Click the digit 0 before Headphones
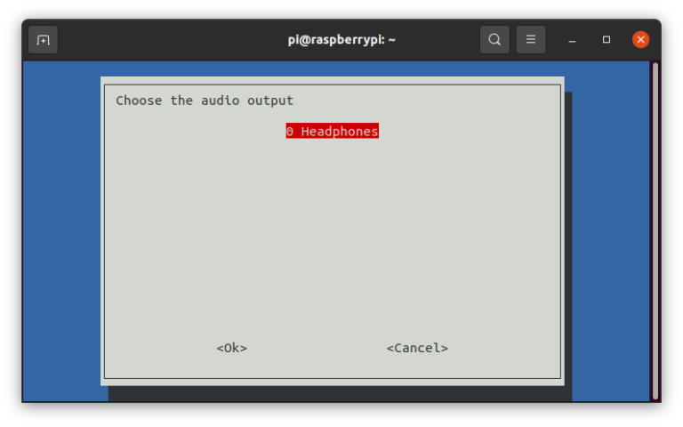 pos(290,132)
